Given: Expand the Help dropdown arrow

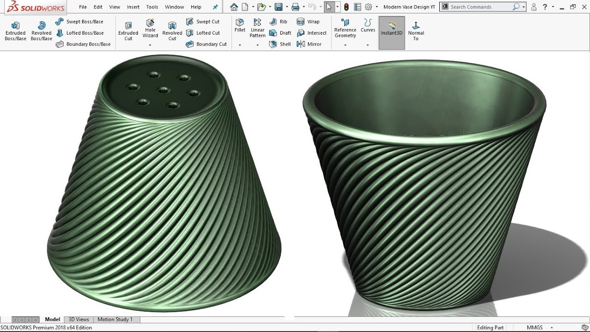Looking at the screenshot, I should click(x=552, y=7).
